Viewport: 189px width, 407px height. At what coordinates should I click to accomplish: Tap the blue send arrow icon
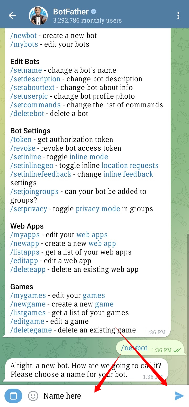pos(179,396)
